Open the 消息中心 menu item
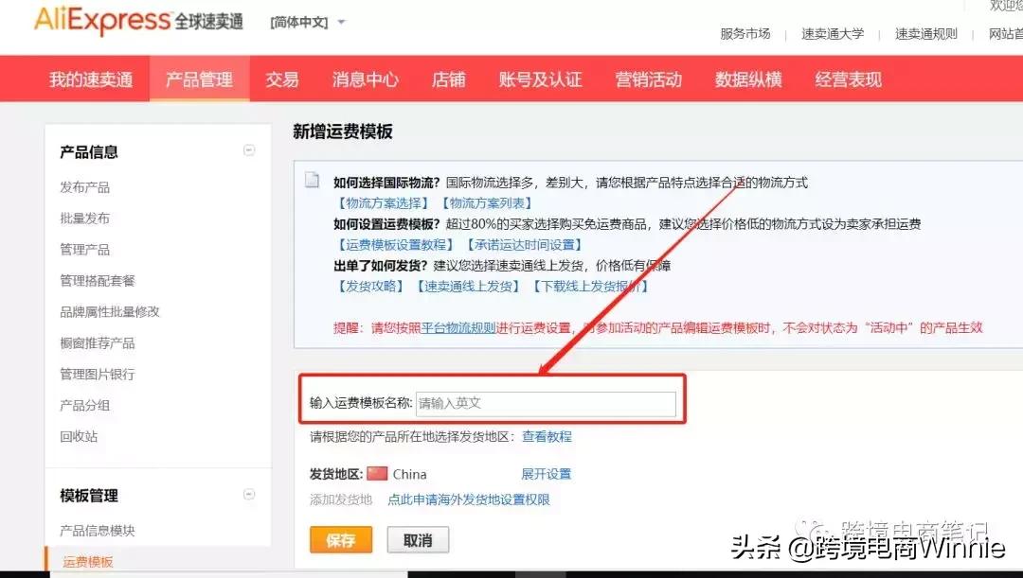1023x578 pixels. [x=365, y=79]
